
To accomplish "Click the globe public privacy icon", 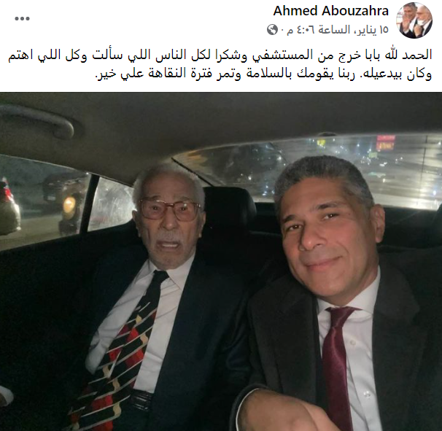I will [x=272, y=30].
